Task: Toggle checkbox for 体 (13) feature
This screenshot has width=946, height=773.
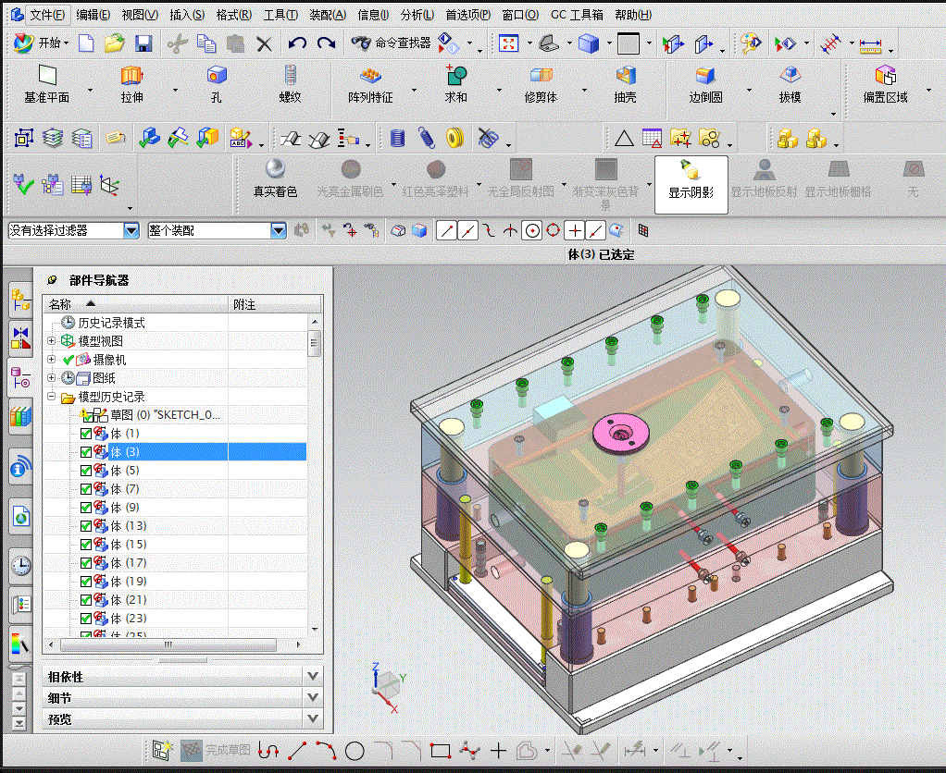Action: pos(86,526)
